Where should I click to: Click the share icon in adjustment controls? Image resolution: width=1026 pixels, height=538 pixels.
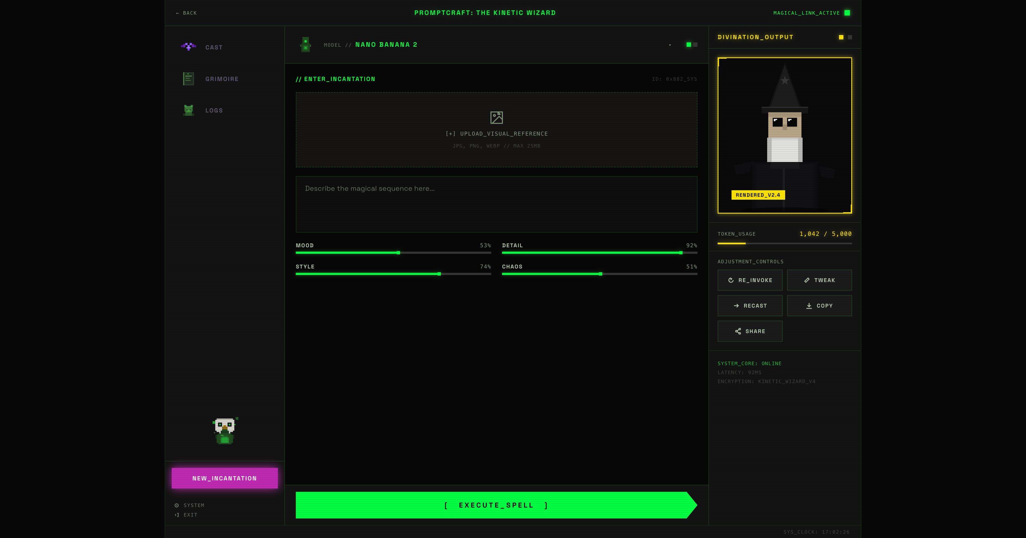(738, 331)
